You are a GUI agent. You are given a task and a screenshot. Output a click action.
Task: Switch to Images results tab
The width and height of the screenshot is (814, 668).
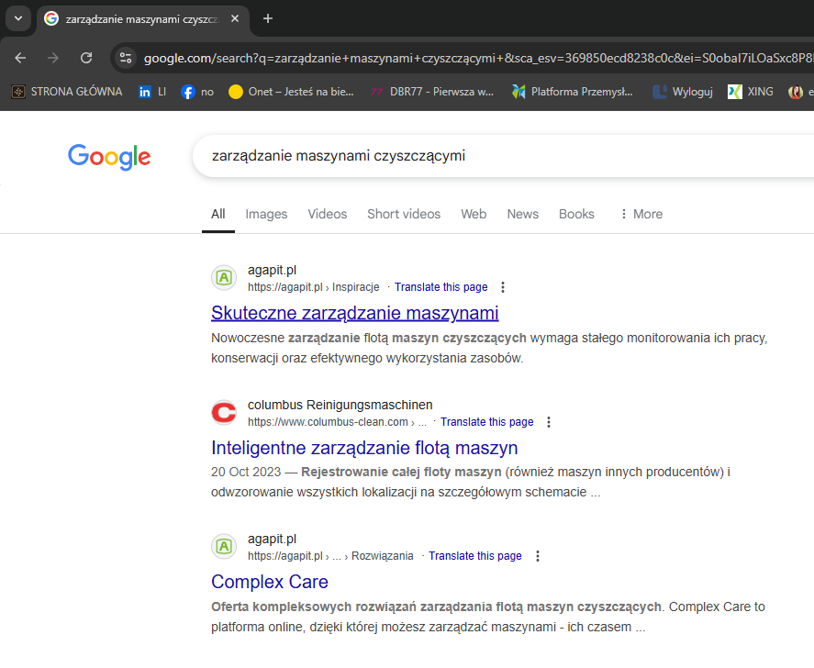tap(266, 215)
